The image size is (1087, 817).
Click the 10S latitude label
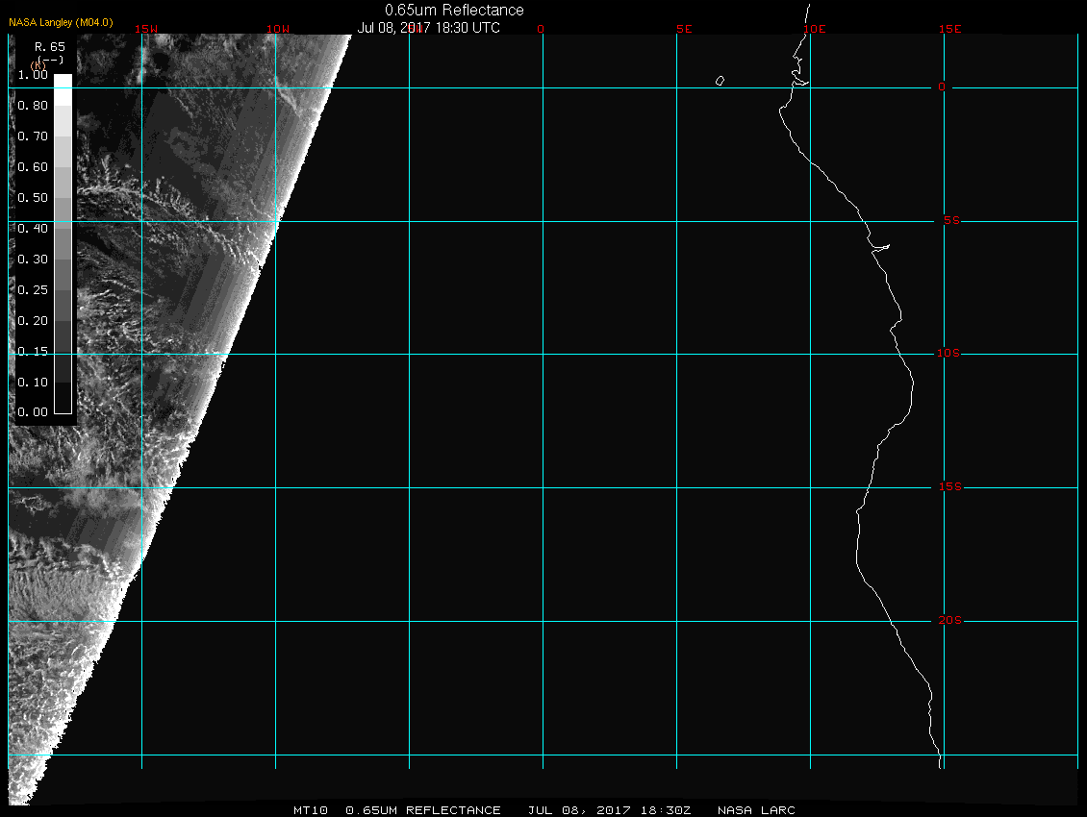click(948, 354)
